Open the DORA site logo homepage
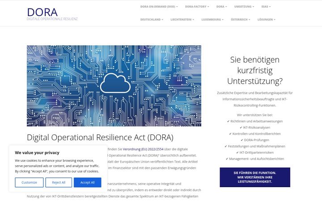The width and height of the screenshot is (322, 201). coord(42,13)
